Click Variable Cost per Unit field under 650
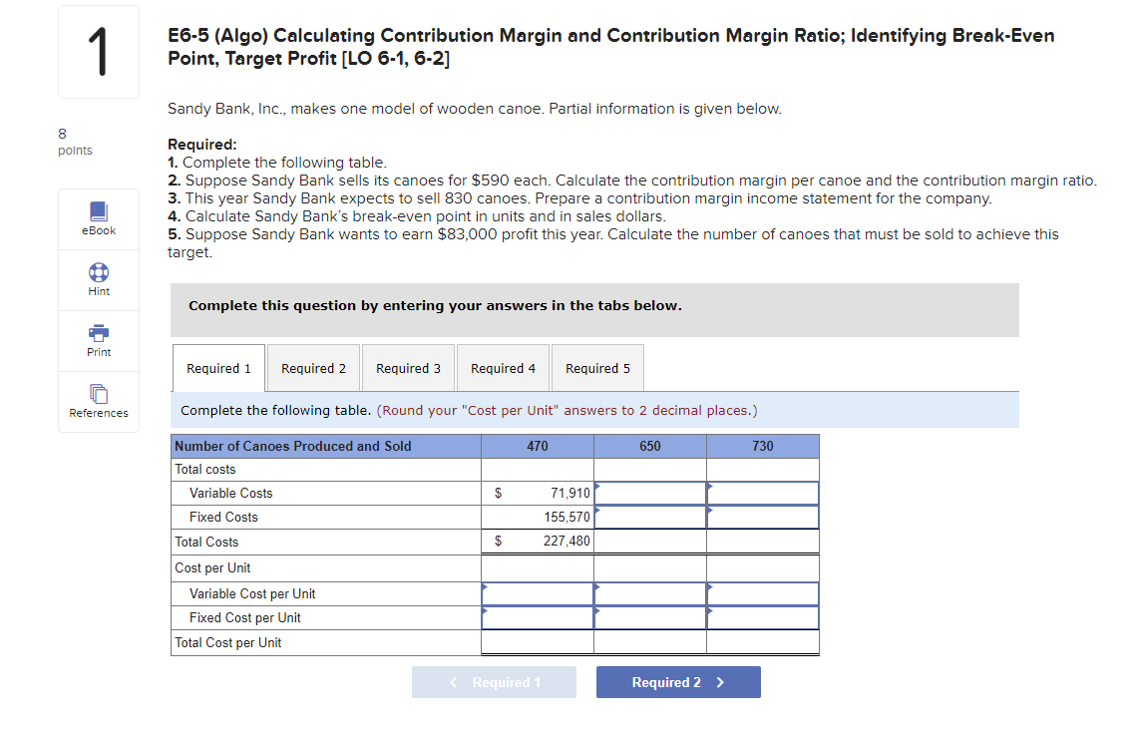This screenshot has height=737, width=1135. (649, 592)
